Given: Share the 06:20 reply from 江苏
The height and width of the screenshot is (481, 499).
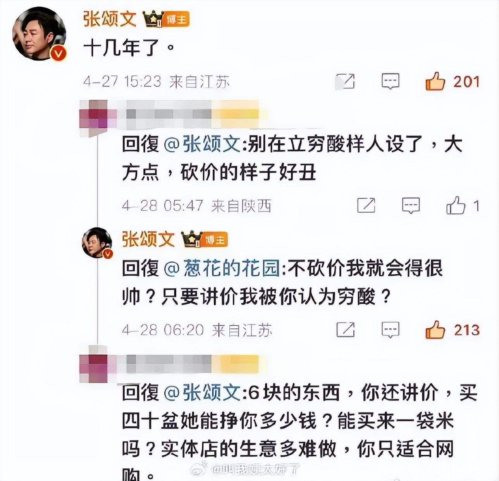Looking at the screenshot, I should coord(345,330).
